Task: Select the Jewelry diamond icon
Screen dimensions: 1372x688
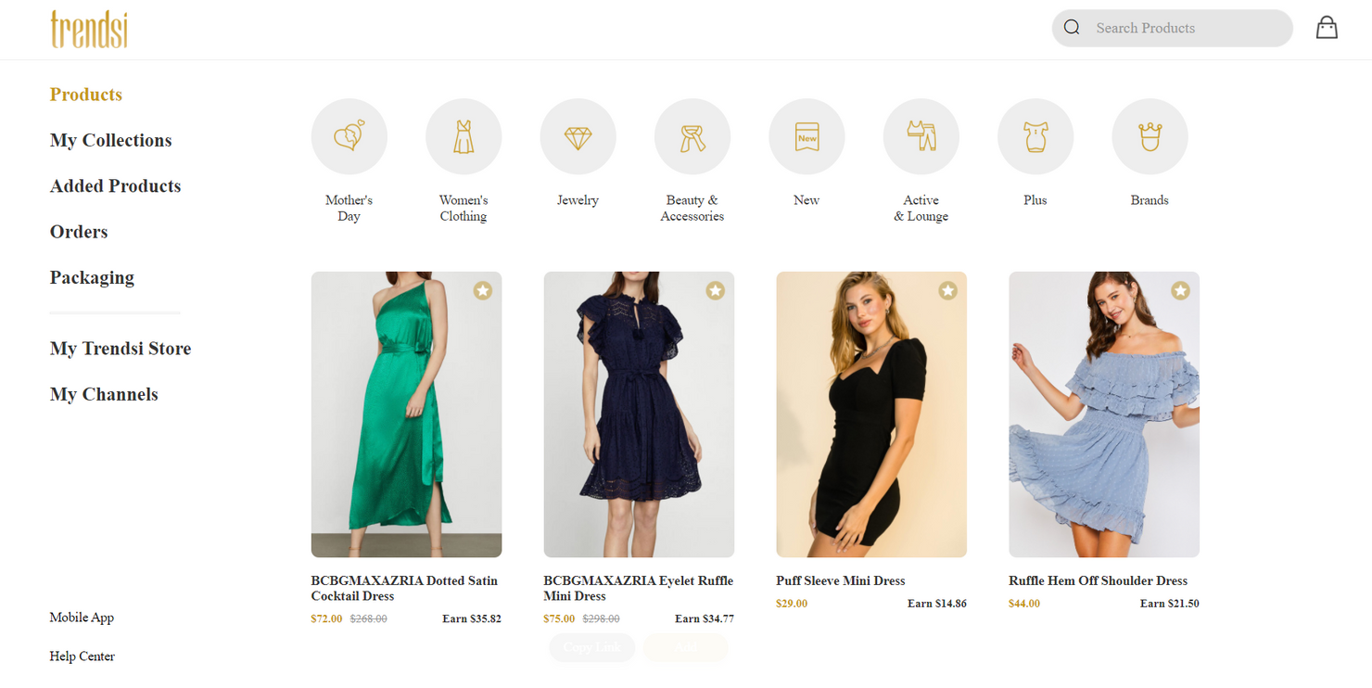Action: click(578, 136)
